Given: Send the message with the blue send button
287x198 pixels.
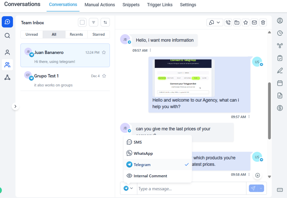Looking at the screenshot, I should pos(254,188).
